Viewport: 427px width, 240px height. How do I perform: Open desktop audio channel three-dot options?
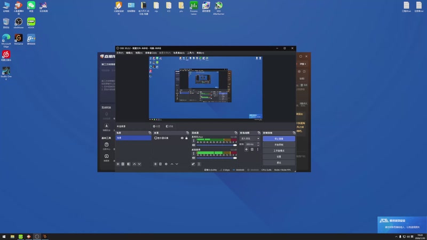click(x=194, y=154)
